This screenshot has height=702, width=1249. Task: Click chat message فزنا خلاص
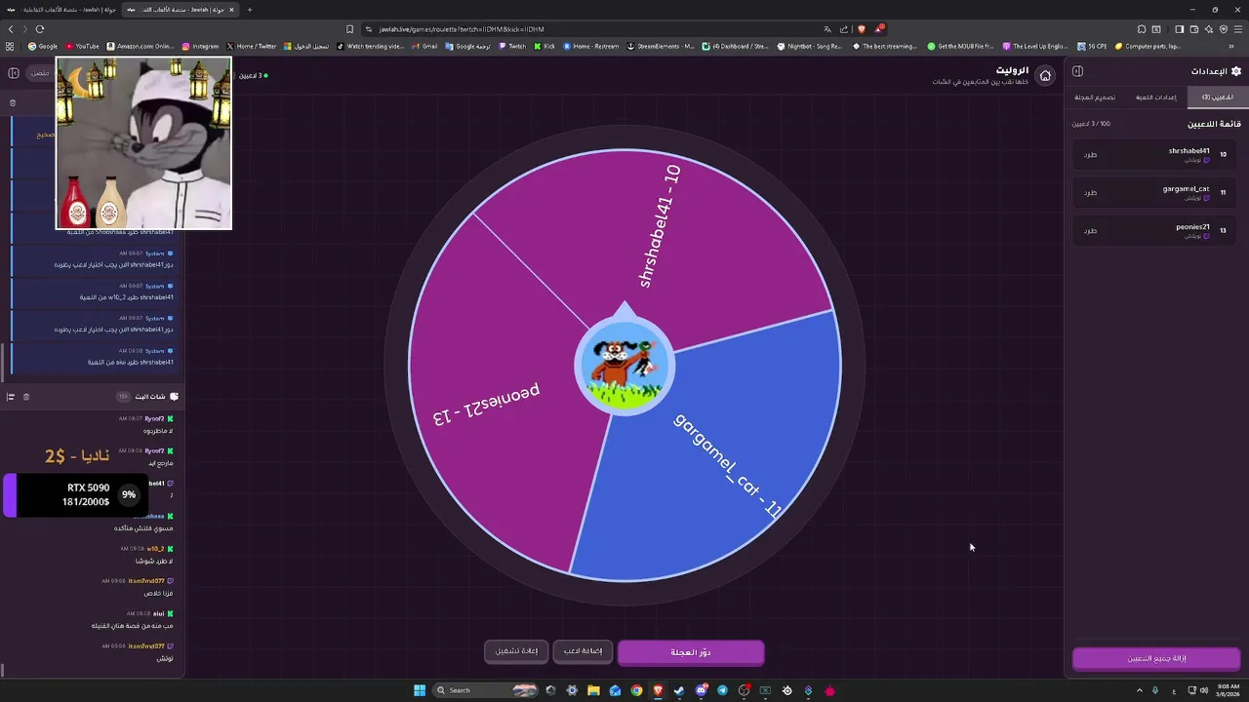[x=159, y=593]
